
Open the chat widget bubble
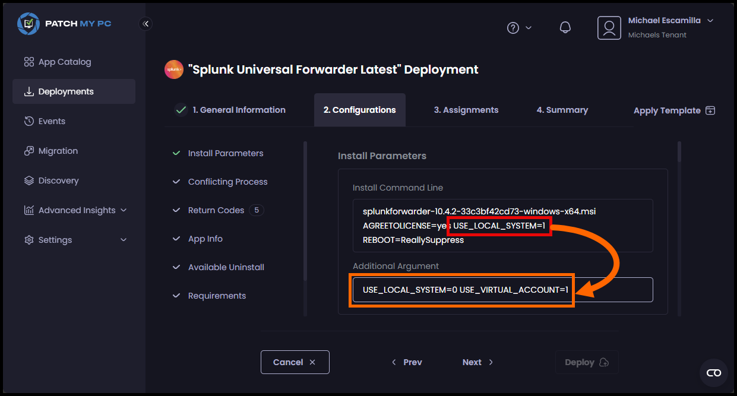[x=714, y=373]
